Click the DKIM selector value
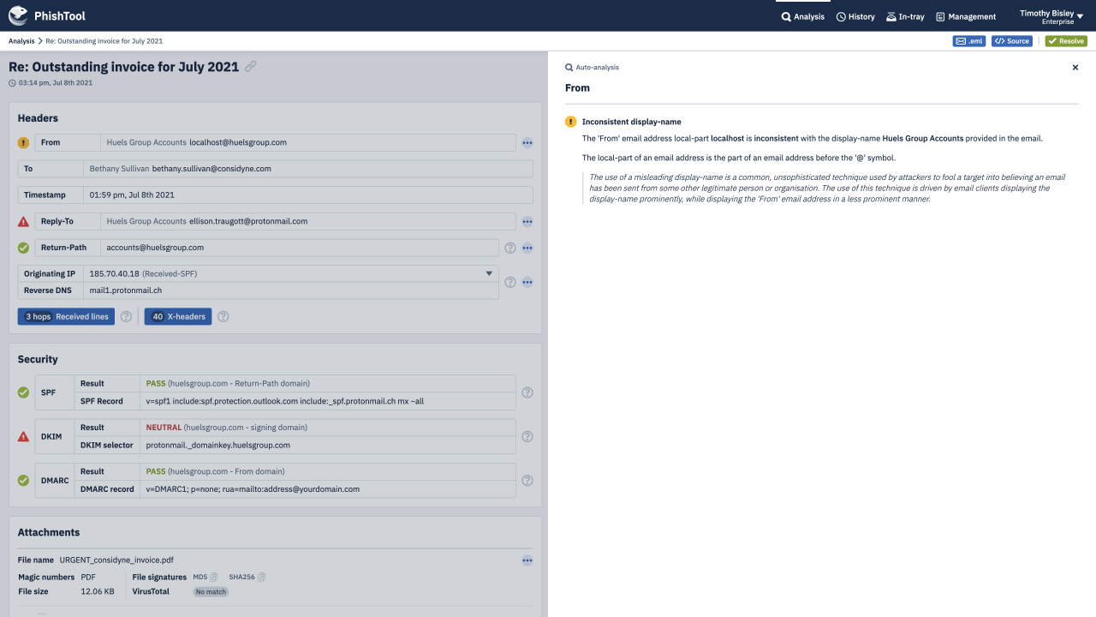The height and width of the screenshot is (617, 1096). (x=218, y=445)
